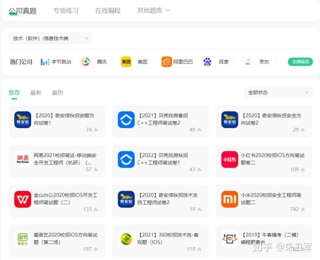Open 【2021】贝壳找房春招C++工程师笔试卷2 card

[160, 122]
